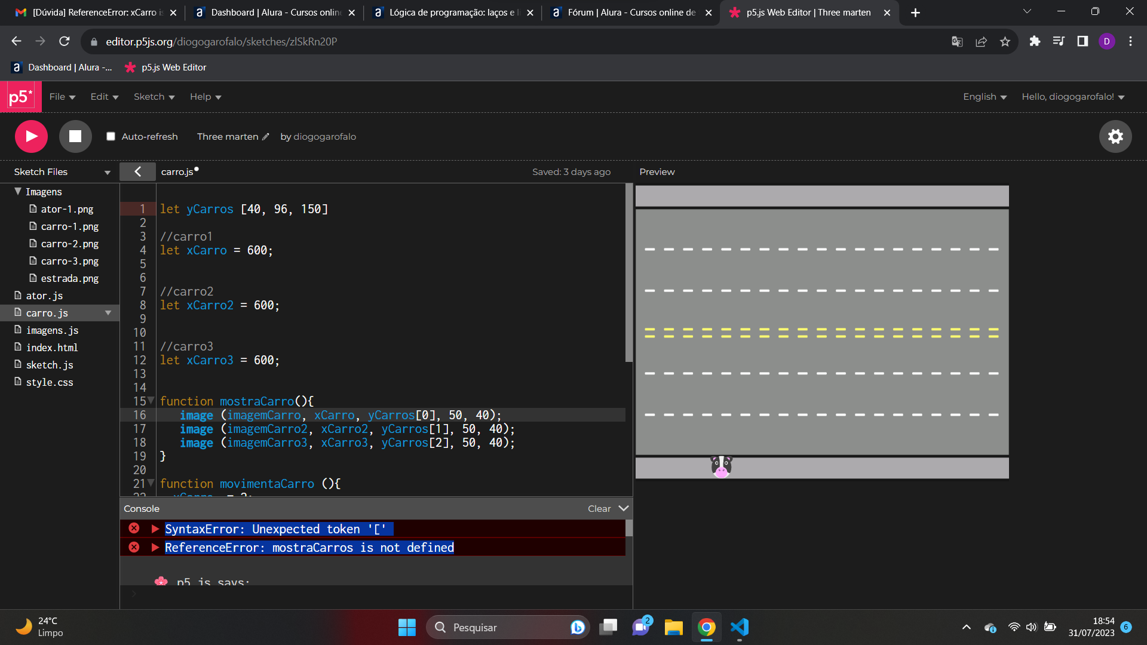Open the Sketch menu in p5.js editor
This screenshot has width=1147, height=645.
[x=153, y=96]
